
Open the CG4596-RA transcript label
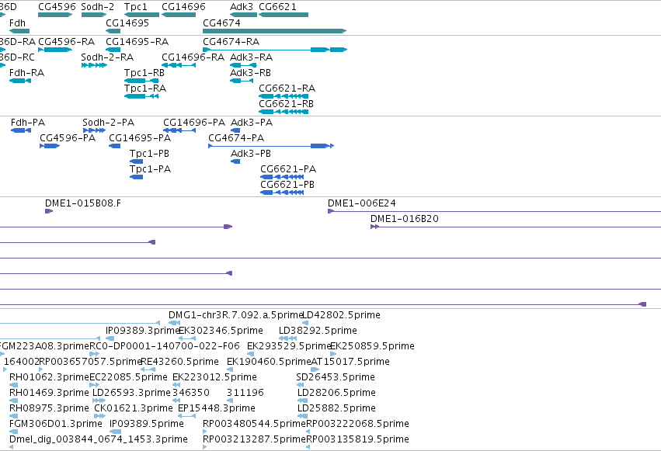(x=66, y=42)
